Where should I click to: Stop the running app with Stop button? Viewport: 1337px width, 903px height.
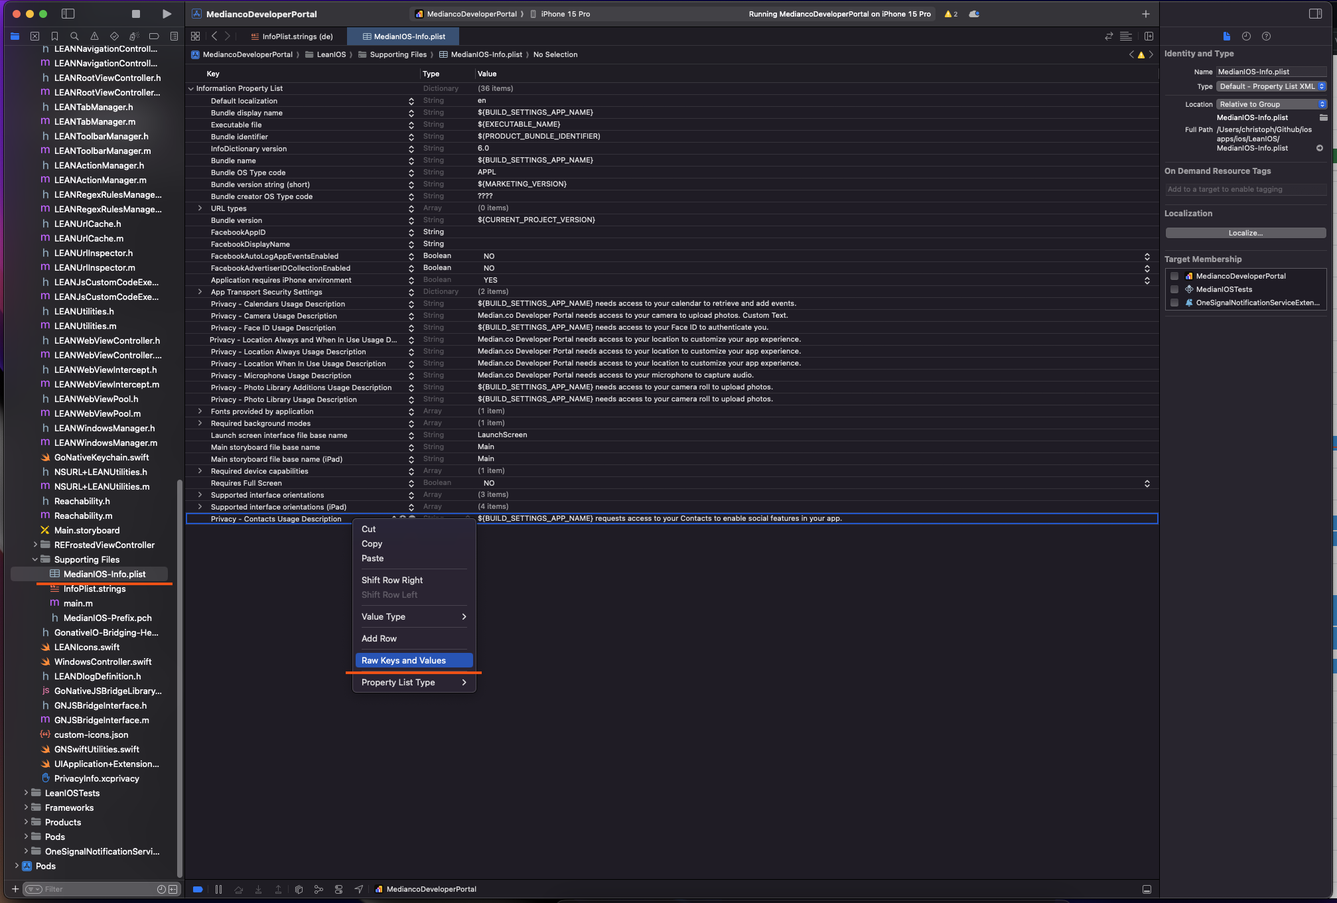tap(135, 14)
